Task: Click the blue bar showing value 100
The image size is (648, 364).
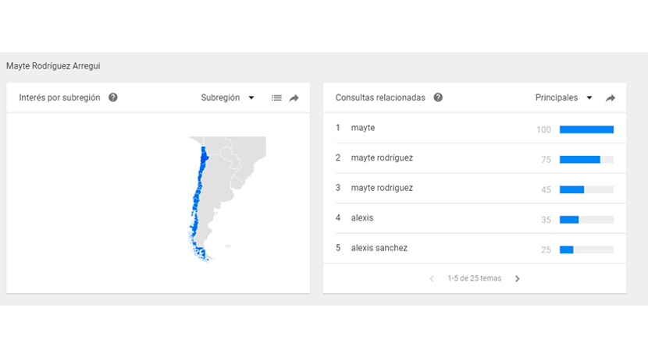Action: click(x=586, y=129)
